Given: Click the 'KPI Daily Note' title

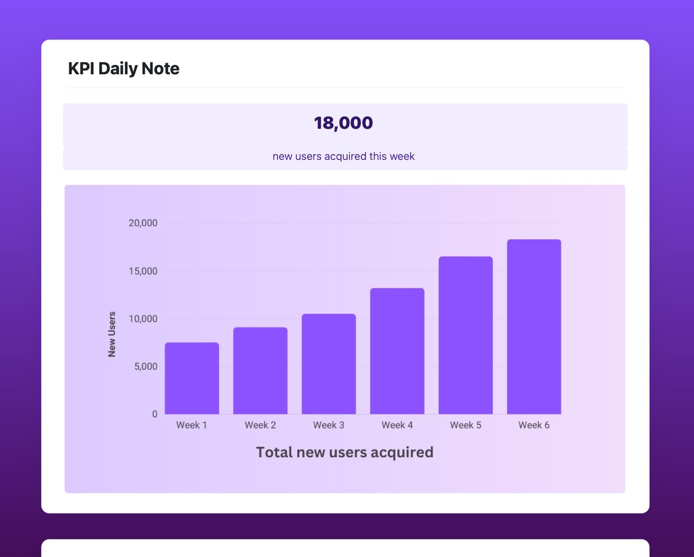Looking at the screenshot, I should click(124, 68).
